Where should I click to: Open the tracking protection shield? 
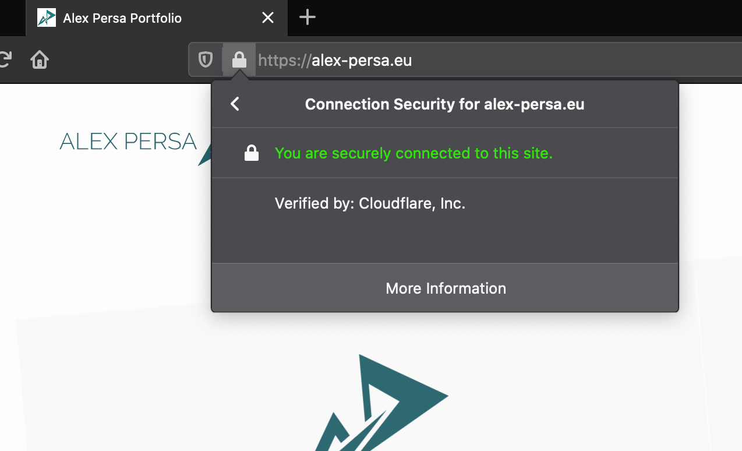click(206, 59)
